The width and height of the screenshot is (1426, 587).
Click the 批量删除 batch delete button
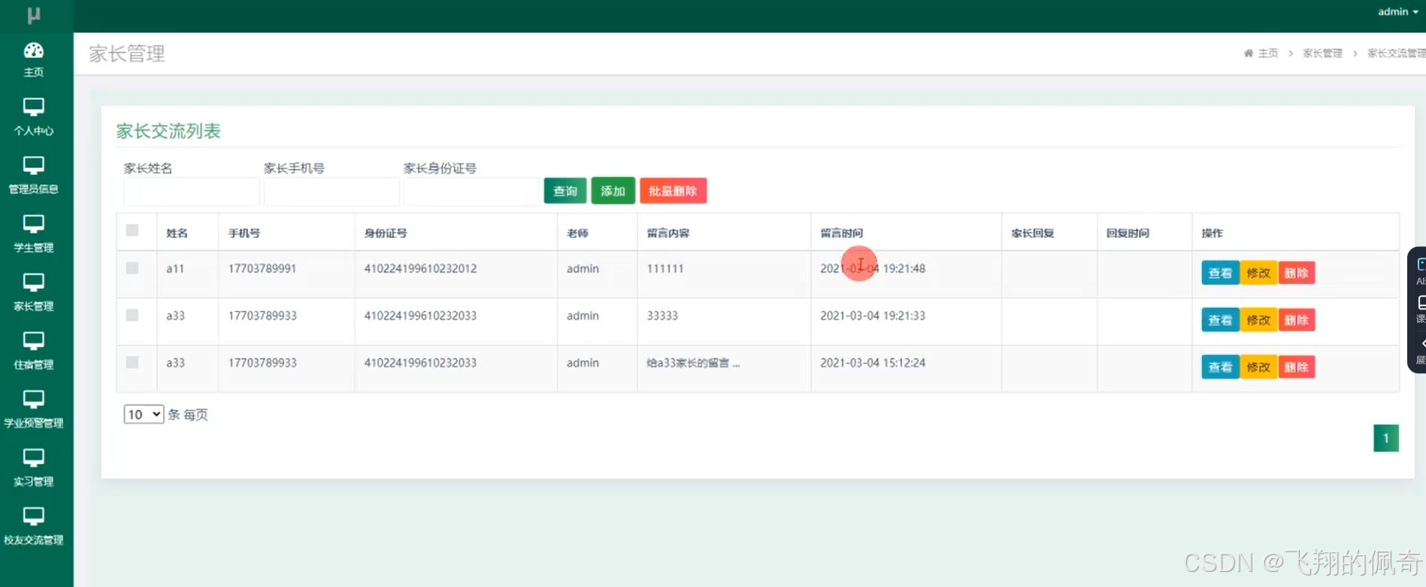coord(673,191)
